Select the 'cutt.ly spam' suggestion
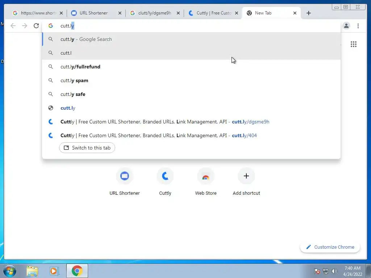The width and height of the screenshot is (371, 278). 191,80
